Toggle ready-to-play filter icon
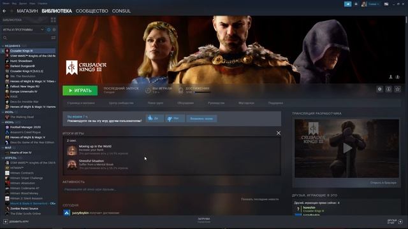 54,30
